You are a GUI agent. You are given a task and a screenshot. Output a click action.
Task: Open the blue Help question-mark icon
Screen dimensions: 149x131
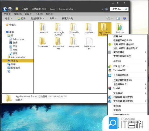pos(124,18)
